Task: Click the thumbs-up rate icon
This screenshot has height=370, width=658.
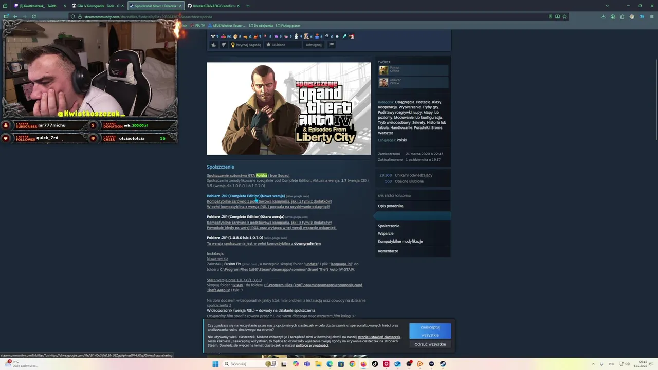Action: [213, 45]
